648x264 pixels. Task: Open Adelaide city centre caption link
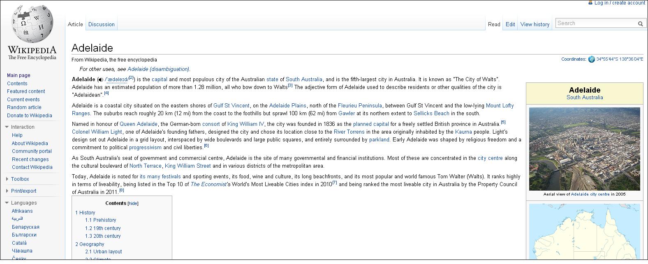590,194
